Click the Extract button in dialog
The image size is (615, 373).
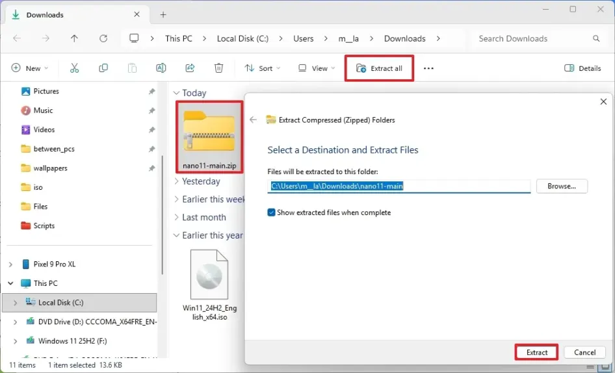pyautogui.click(x=536, y=352)
